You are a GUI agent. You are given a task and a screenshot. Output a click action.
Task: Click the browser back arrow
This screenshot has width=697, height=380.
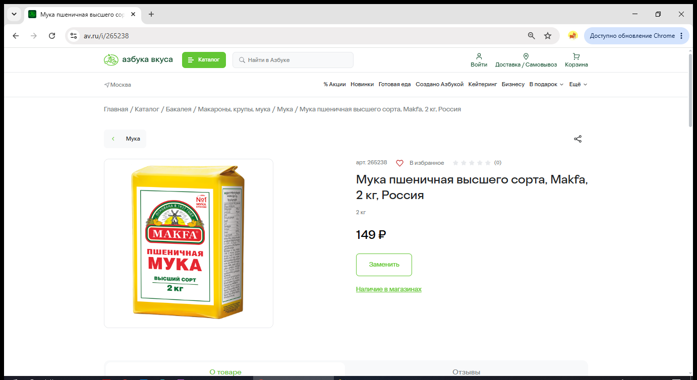16,36
